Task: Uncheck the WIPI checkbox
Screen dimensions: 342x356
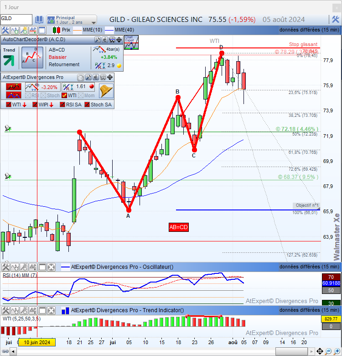Action: 35,105
